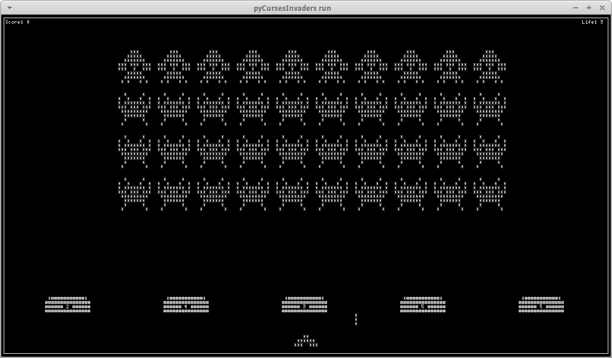This screenshot has width=612, height=358.
Task: Click the "Score: 0" text
Action: click(17, 22)
